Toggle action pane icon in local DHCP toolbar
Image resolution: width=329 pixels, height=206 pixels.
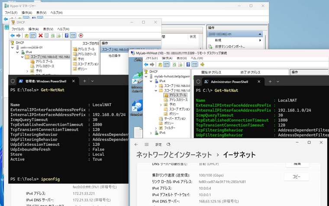(x=73, y=35)
